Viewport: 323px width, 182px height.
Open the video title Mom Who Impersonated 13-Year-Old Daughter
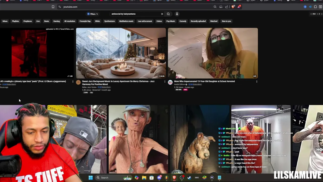pos(204,81)
